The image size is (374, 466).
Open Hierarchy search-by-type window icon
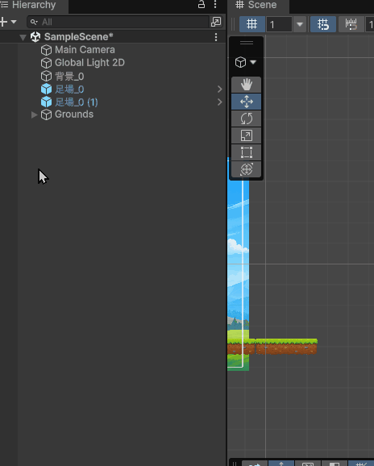(x=216, y=22)
